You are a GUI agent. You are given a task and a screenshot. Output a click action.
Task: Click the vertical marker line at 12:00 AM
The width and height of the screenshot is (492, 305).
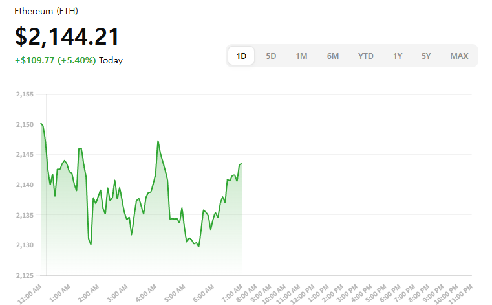pos(46,194)
